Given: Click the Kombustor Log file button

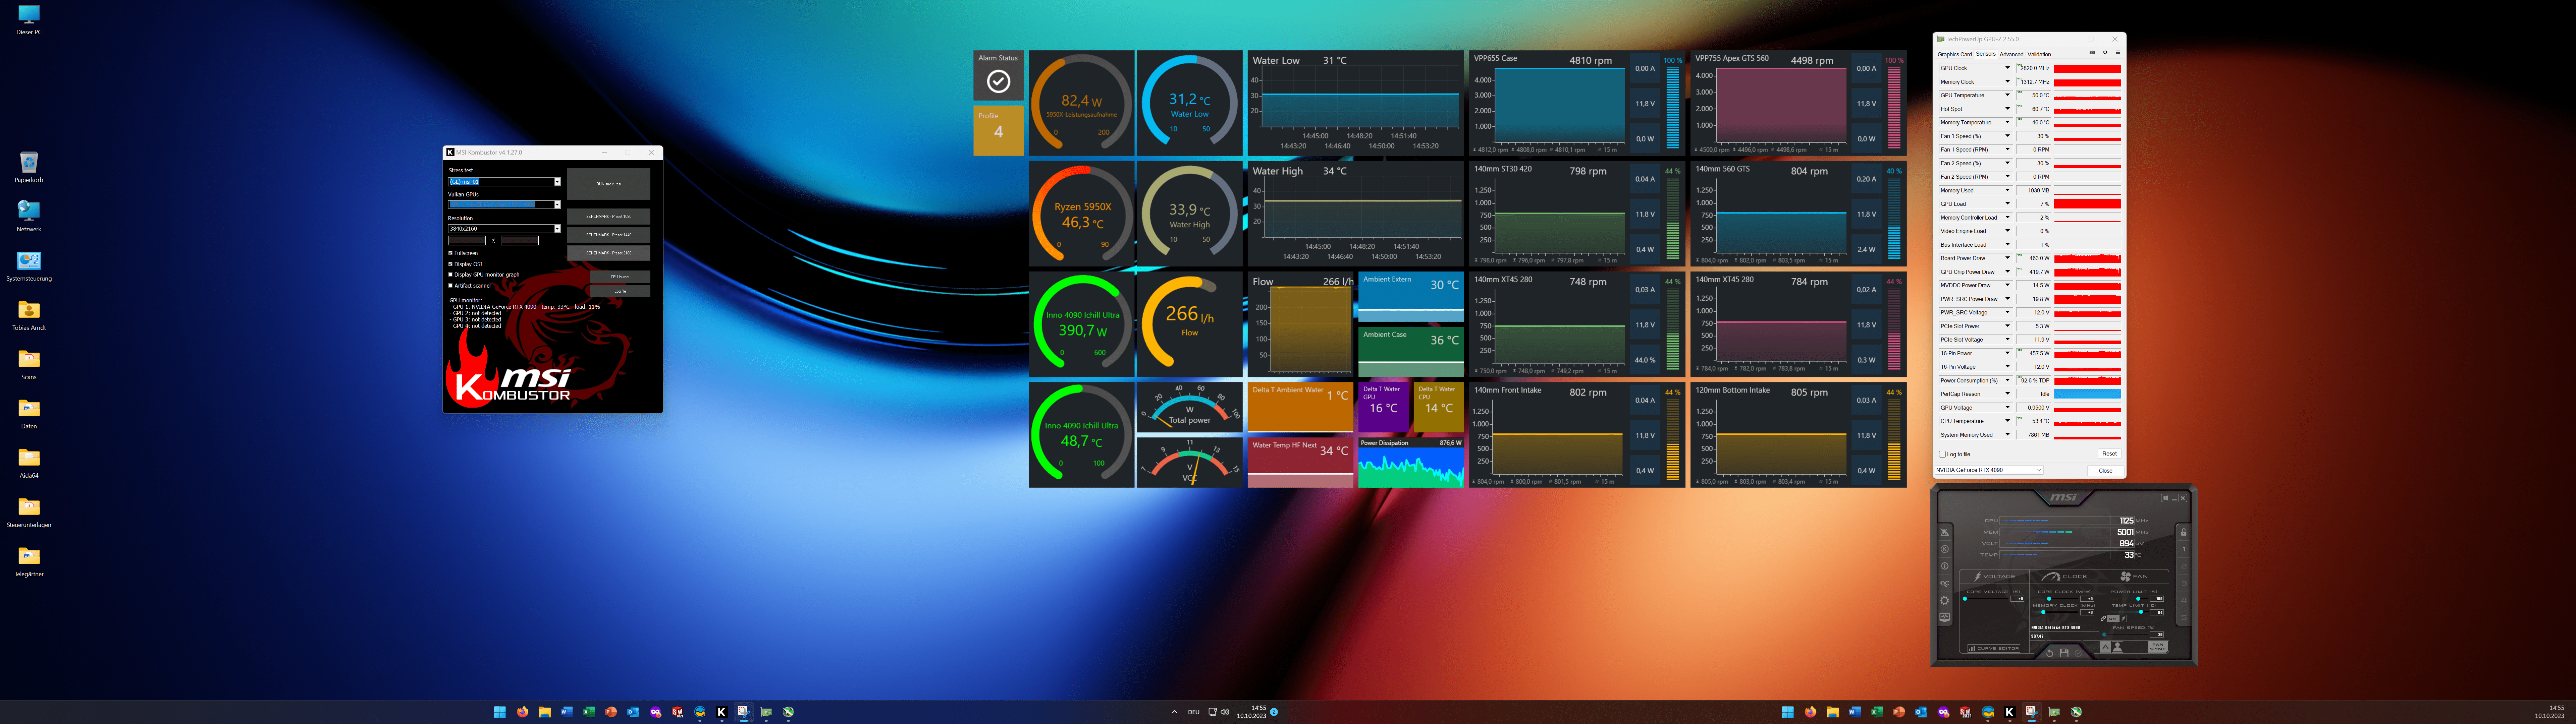Looking at the screenshot, I should [x=620, y=291].
